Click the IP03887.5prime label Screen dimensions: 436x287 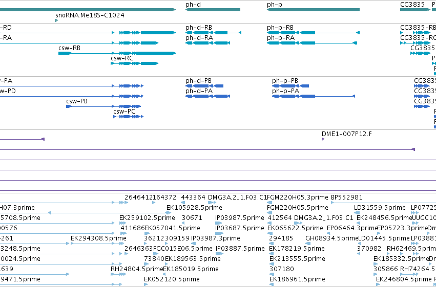tap(240, 249)
